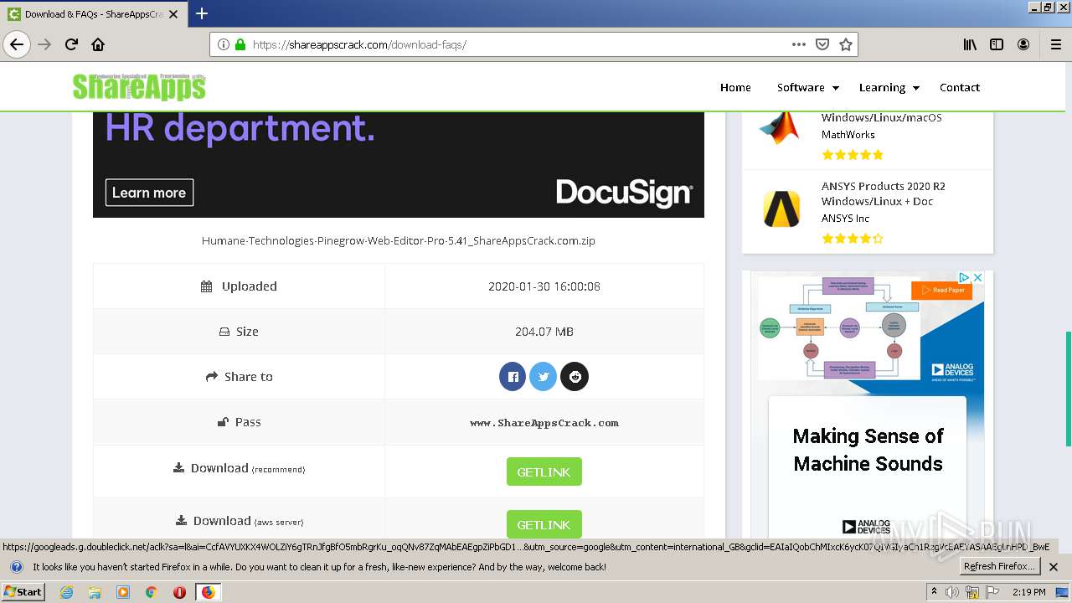Click the www.ShareAppsCrack.com password text
The height and width of the screenshot is (603, 1072).
pyautogui.click(x=544, y=423)
